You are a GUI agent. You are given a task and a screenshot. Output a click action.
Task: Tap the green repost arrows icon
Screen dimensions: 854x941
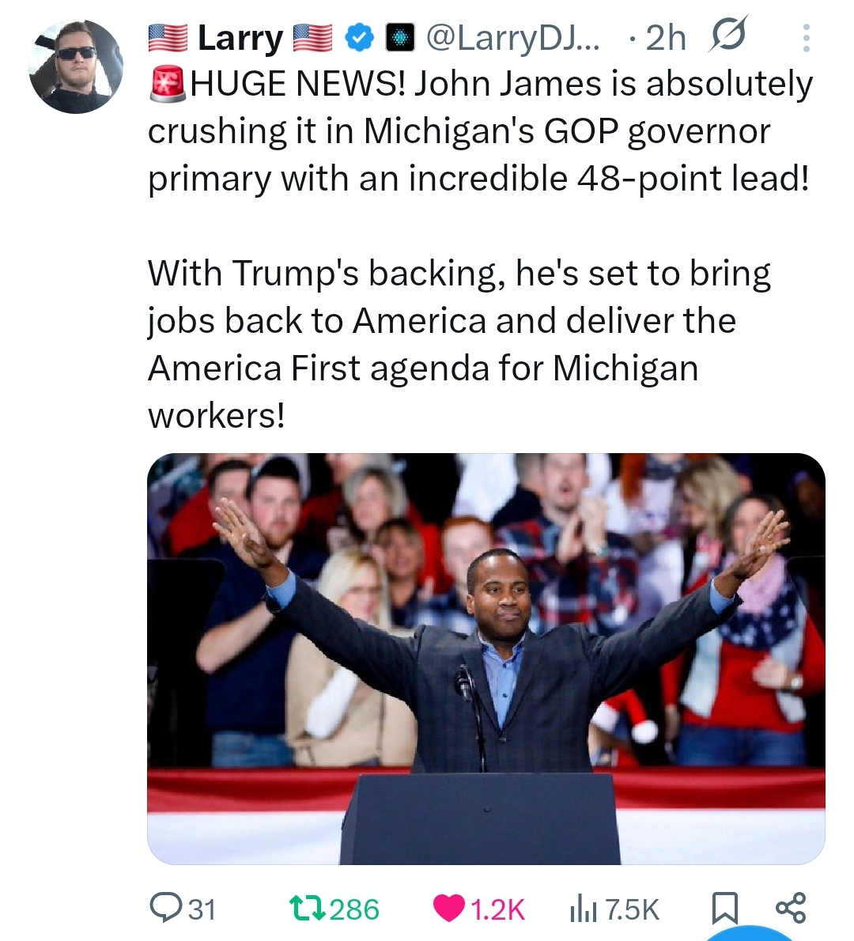(308, 908)
